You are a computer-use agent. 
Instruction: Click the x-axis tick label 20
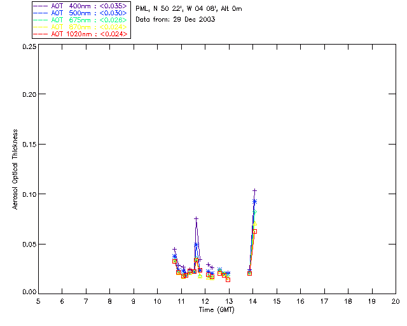pyautogui.click(x=396, y=301)
